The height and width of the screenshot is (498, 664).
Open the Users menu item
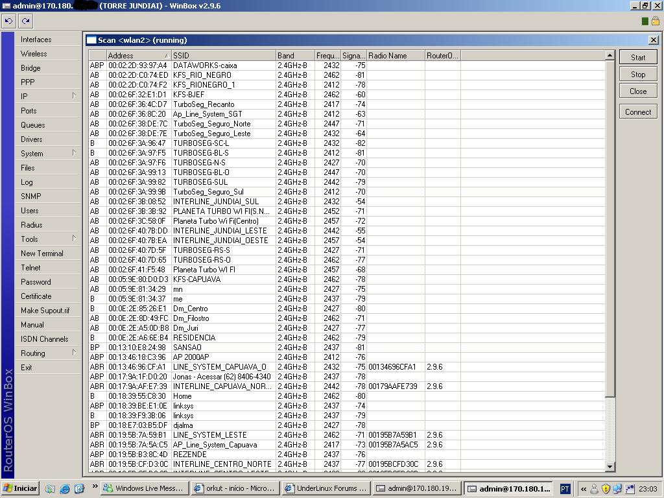pos(47,211)
